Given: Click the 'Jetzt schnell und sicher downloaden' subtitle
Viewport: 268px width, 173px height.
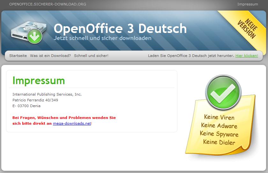Looking at the screenshot, I should click(102, 38).
